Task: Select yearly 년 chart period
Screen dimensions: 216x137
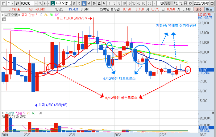Action: [89, 3]
